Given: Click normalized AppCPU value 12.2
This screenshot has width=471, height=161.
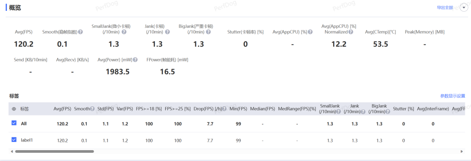Looking at the screenshot, I should click(338, 44).
